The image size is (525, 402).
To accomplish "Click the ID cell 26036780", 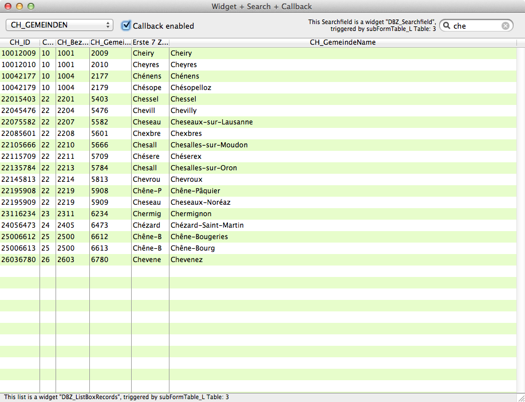I will coord(19,260).
